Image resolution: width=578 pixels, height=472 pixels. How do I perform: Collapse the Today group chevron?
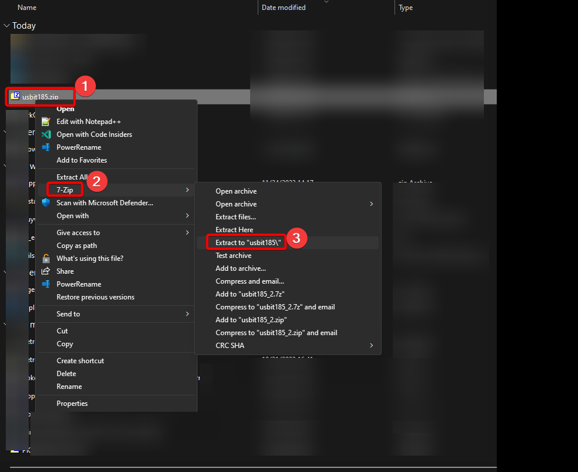coord(6,26)
